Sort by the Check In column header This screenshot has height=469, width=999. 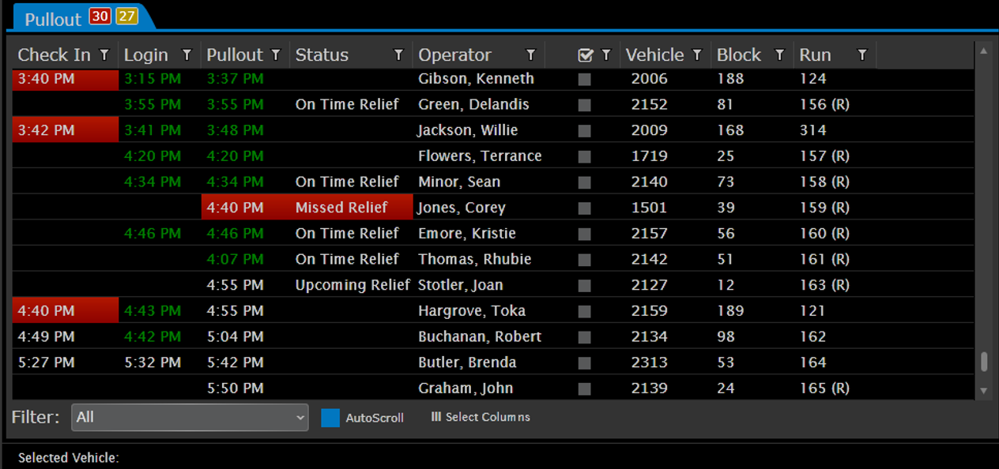tap(54, 54)
